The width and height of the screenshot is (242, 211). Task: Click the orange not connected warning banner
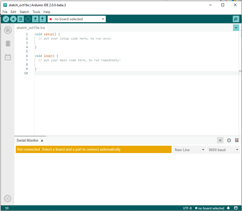93,149
